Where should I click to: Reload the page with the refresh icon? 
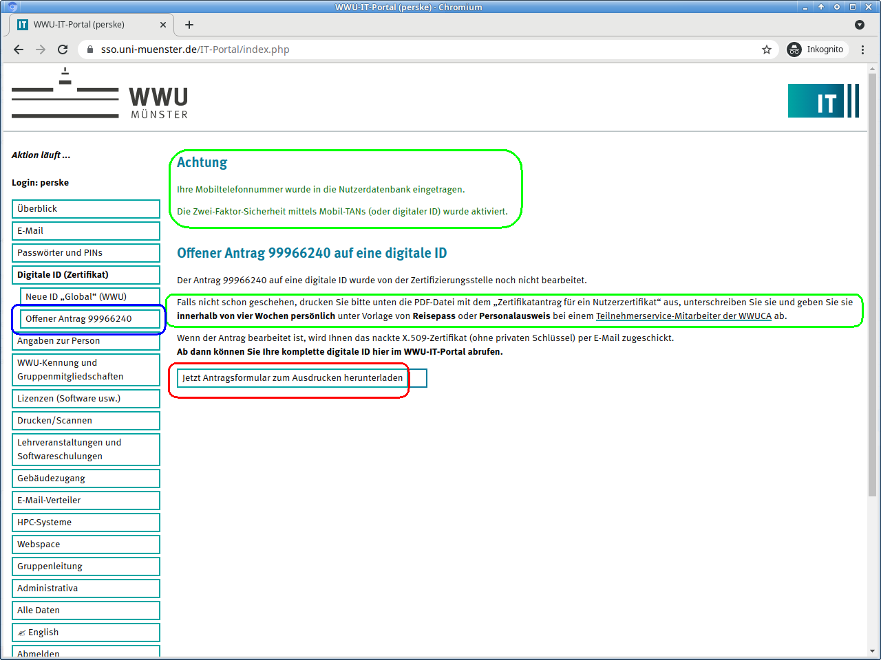[x=63, y=49]
